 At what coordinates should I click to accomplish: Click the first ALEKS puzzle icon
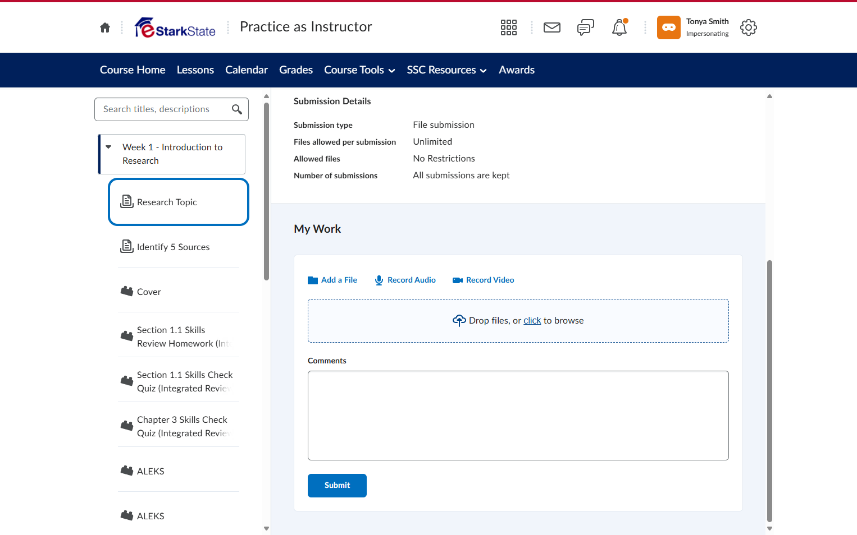point(127,471)
